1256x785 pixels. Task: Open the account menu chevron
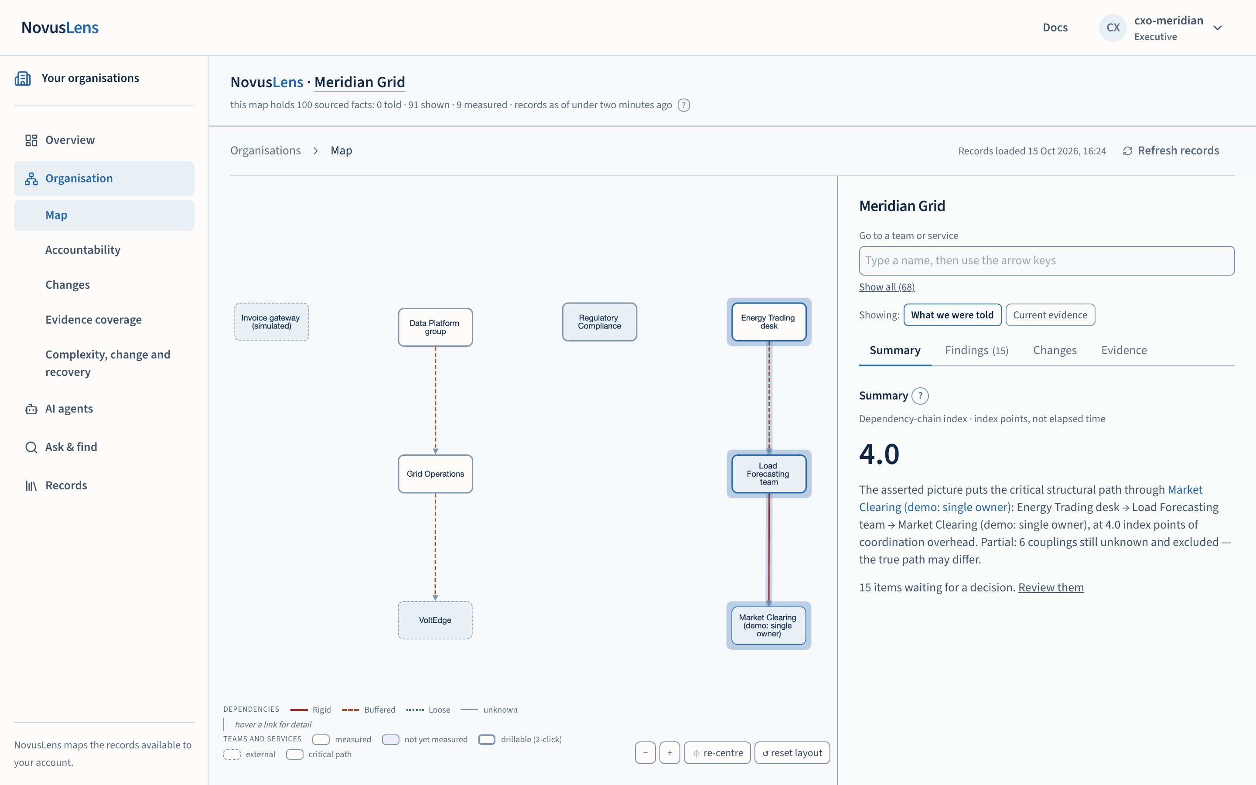[x=1218, y=28]
